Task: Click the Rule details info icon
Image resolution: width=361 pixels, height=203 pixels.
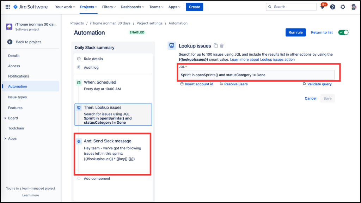Action: point(79,59)
